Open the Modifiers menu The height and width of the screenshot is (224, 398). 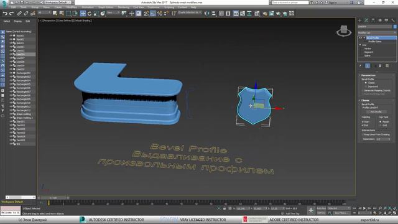point(72,7)
